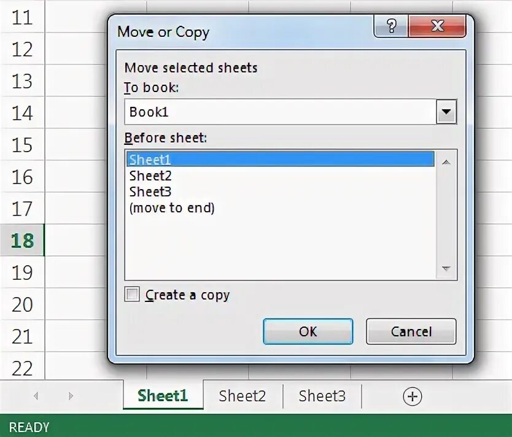Open the To book dropdown arrow
The height and width of the screenshot is (437, 512).
[x=446, y=112]
